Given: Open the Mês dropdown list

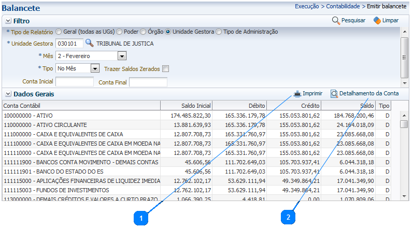Looking at the screenshot, I should pos(122,56).
